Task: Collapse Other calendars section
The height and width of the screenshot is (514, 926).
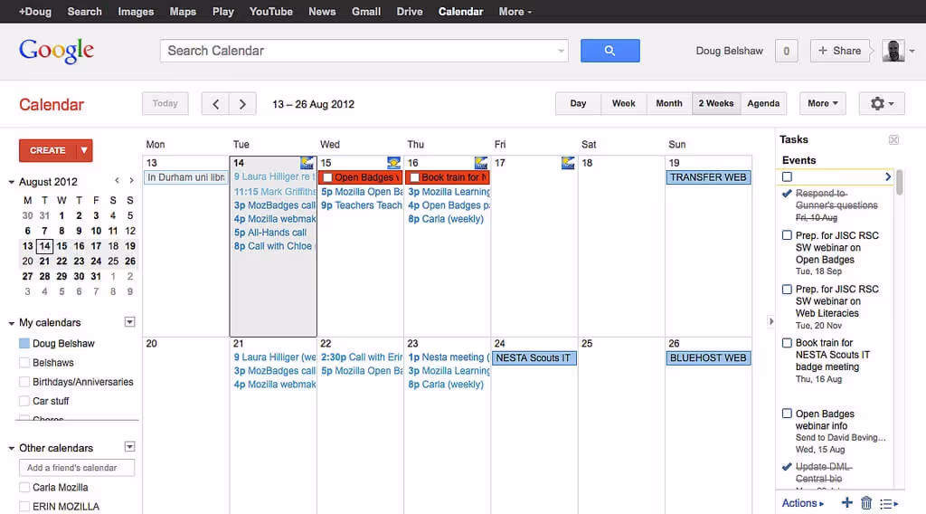Action: [11, 449]
